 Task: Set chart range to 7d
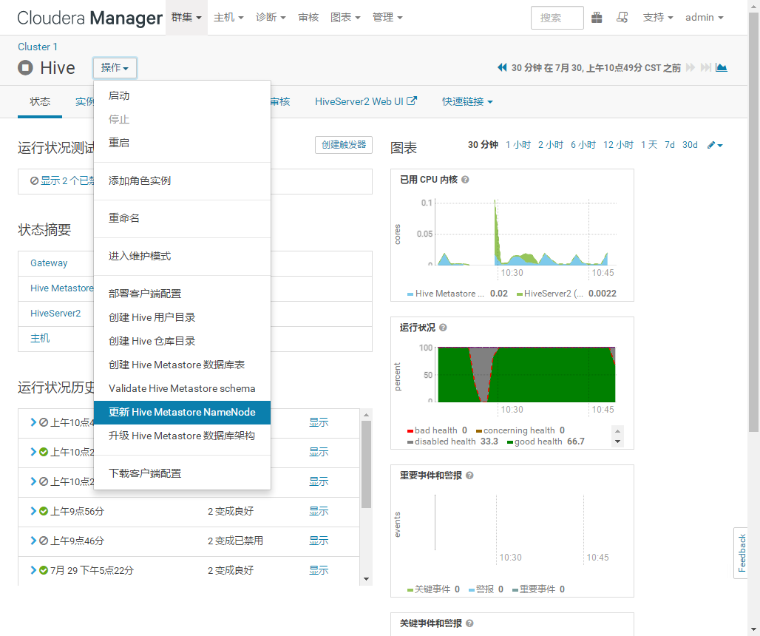pyautogui.click(x=669, y=145)
